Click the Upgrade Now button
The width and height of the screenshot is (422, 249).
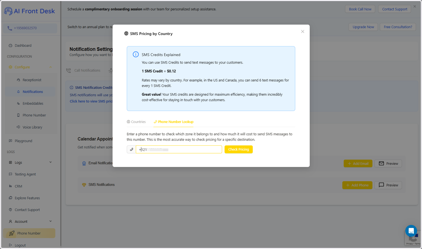363,27
